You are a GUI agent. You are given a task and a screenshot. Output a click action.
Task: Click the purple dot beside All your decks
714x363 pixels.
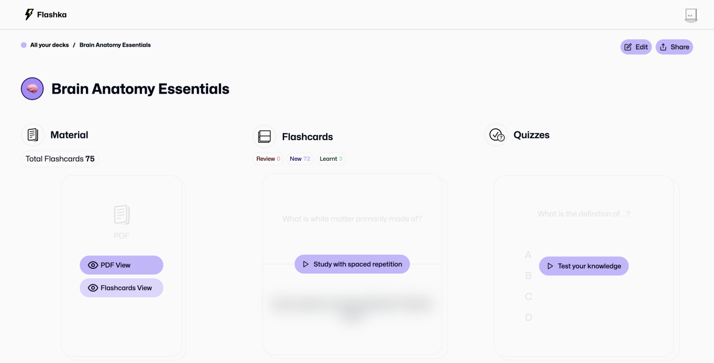24,45
